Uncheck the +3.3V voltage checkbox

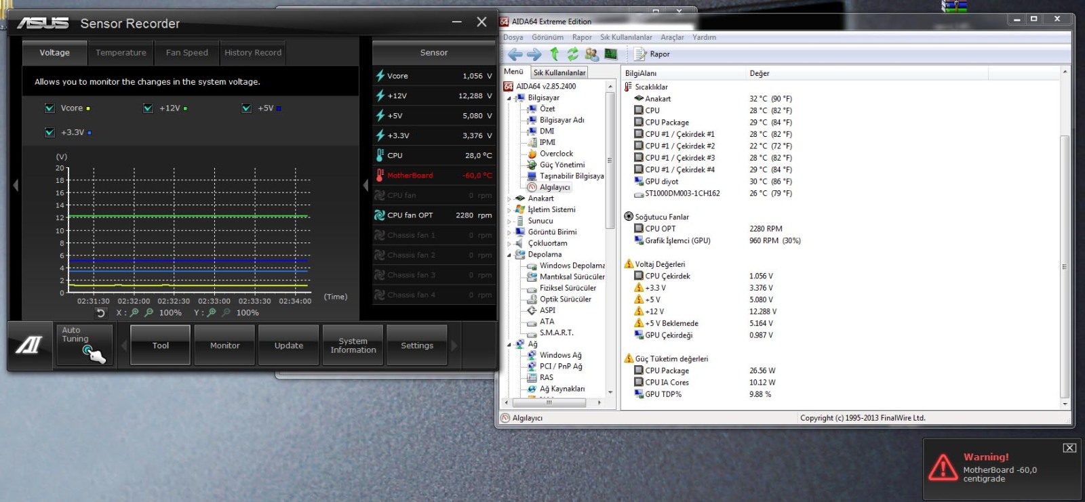point(50,132)
